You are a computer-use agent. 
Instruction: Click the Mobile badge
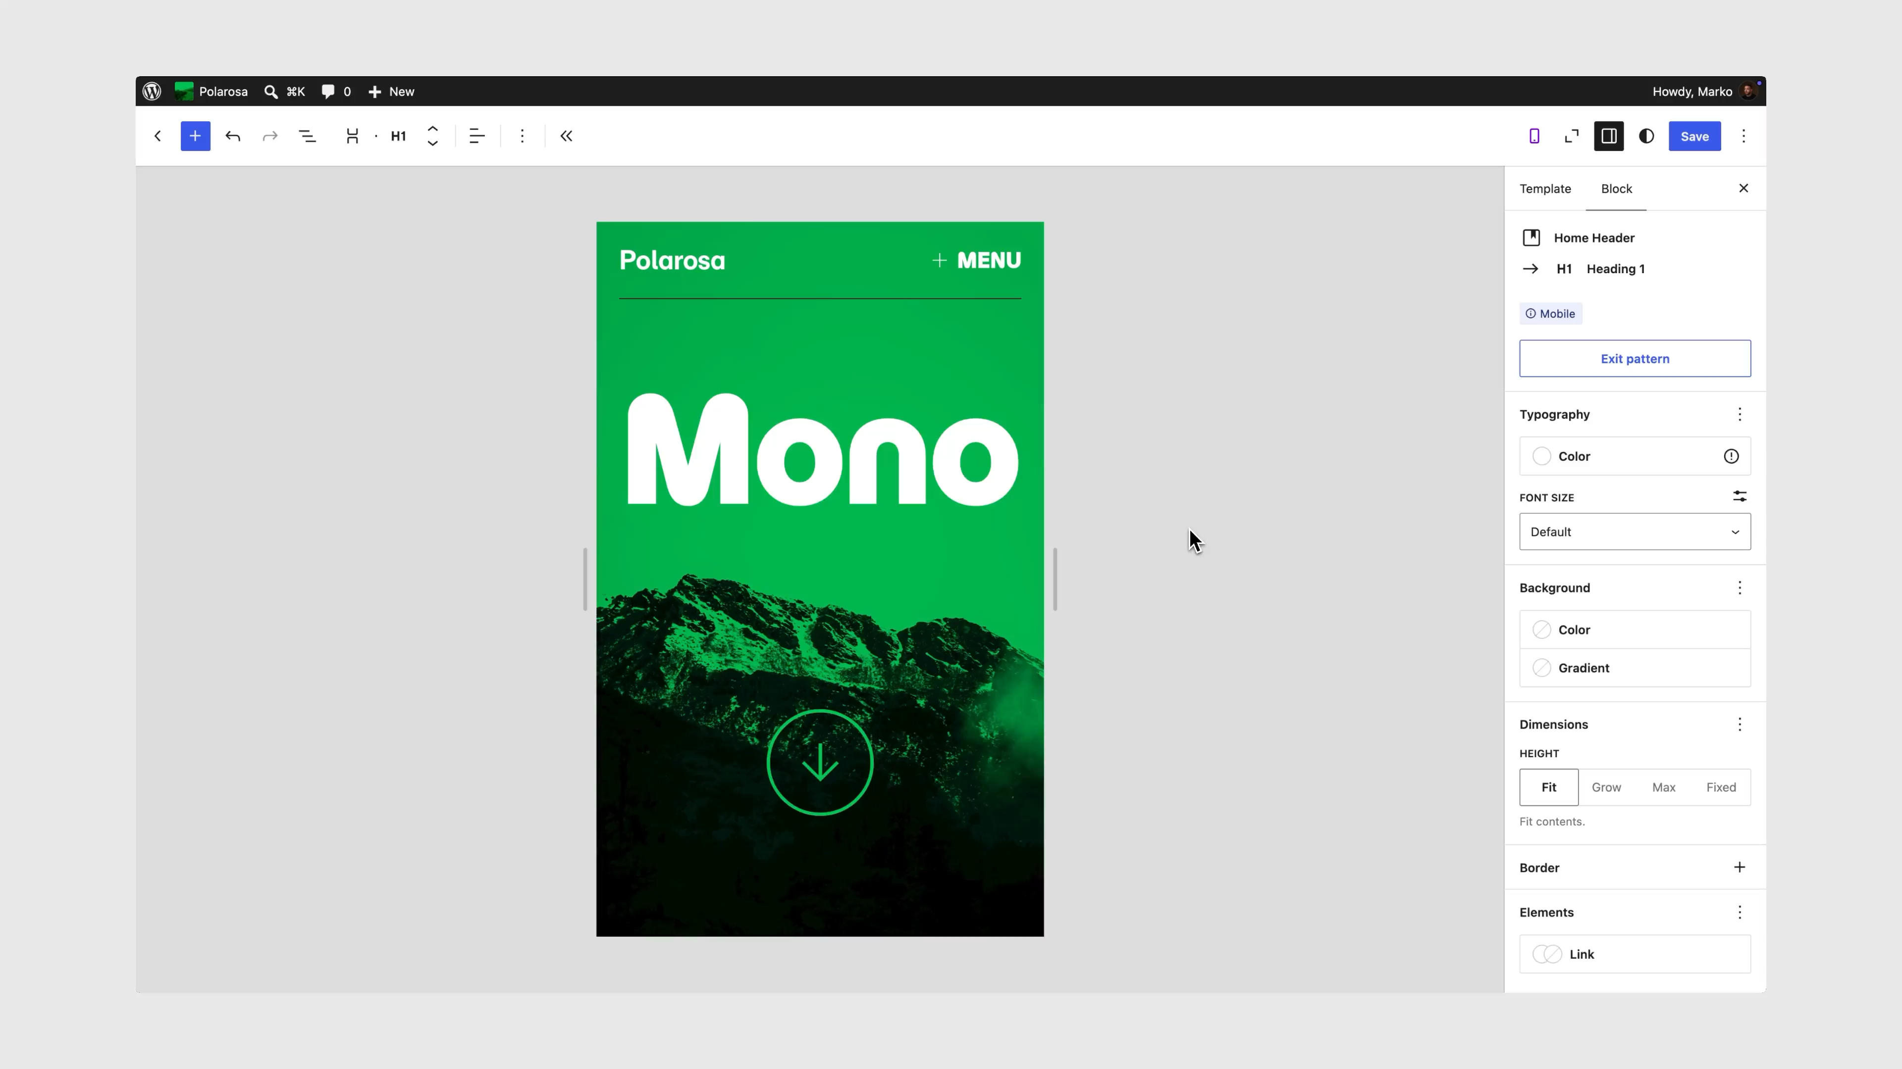click(x=1550, y=314)
